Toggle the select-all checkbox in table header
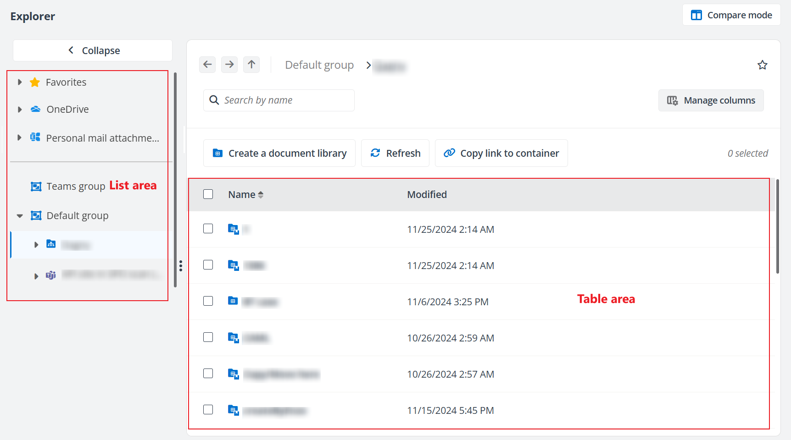The height and width of the screenshot is (440, 791). (x=208, y=194)
